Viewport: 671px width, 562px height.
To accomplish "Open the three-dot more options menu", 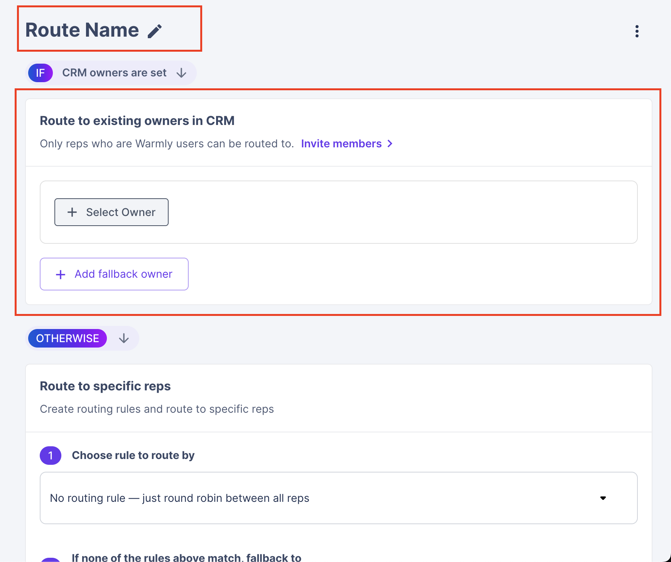I will click(637, 31).
